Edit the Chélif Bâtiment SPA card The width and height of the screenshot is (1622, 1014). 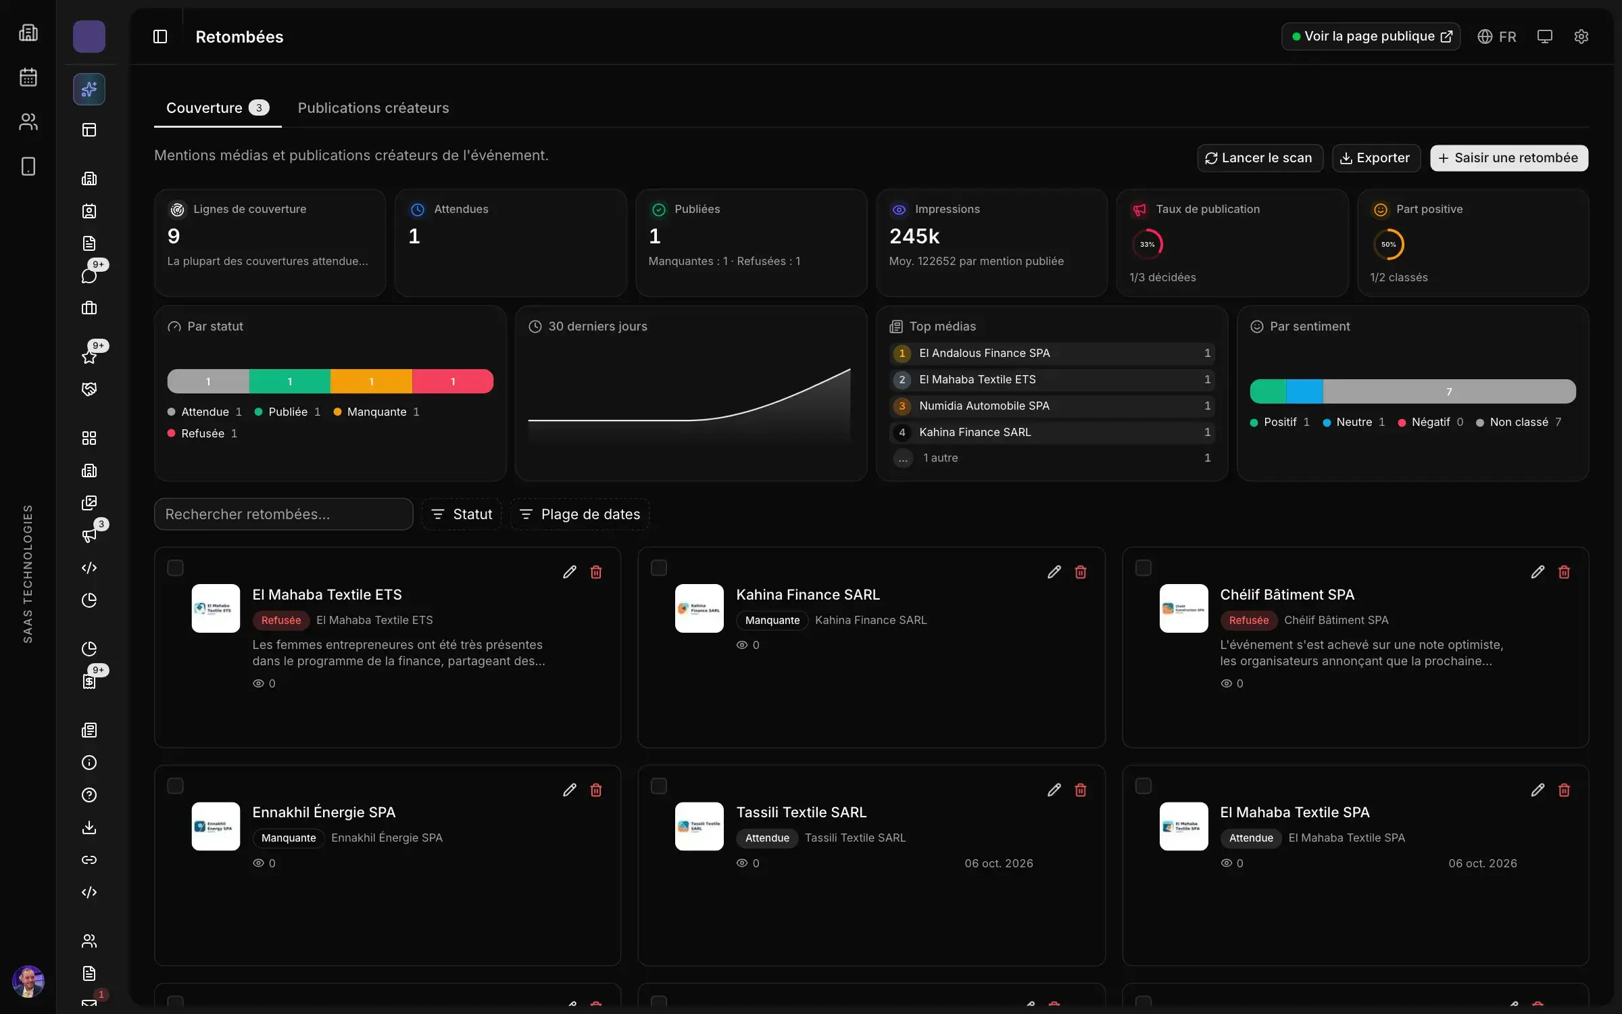click(x=1538, y=572)
